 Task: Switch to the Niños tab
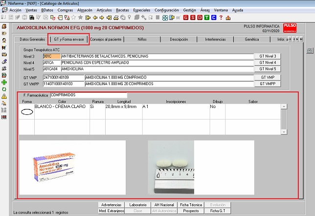click(142, 40)
